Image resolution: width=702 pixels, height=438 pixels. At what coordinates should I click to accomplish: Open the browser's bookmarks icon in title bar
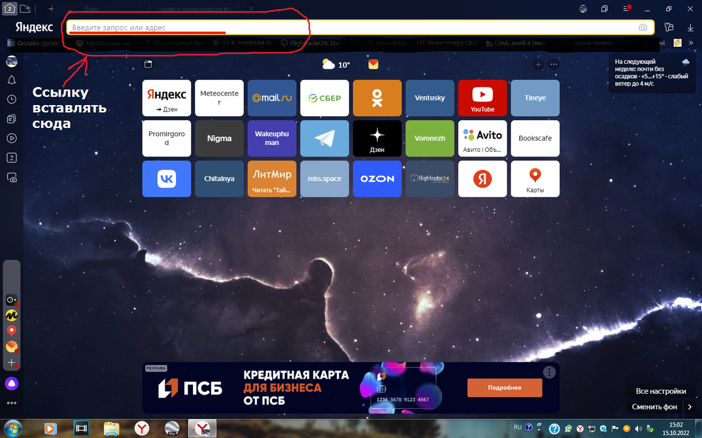click(x=604, y=9)
